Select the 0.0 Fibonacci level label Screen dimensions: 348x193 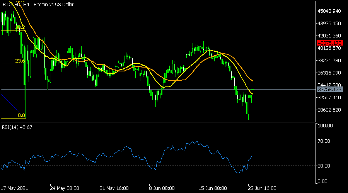click(x=21, y=115)
